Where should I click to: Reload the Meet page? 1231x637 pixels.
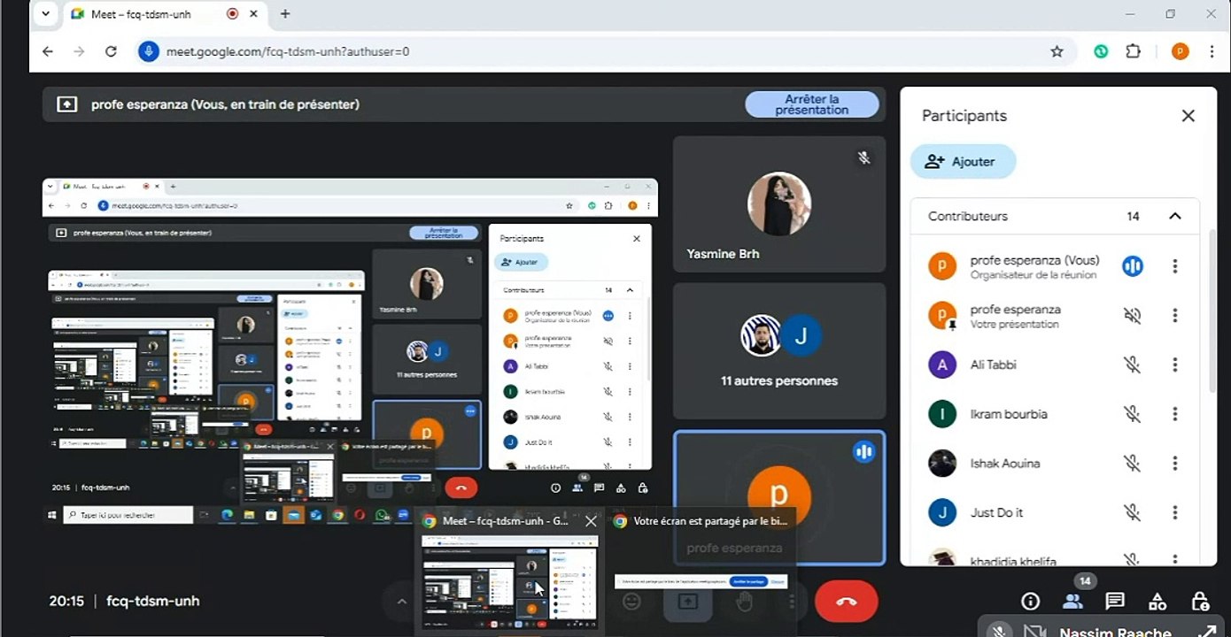point(111,51)
